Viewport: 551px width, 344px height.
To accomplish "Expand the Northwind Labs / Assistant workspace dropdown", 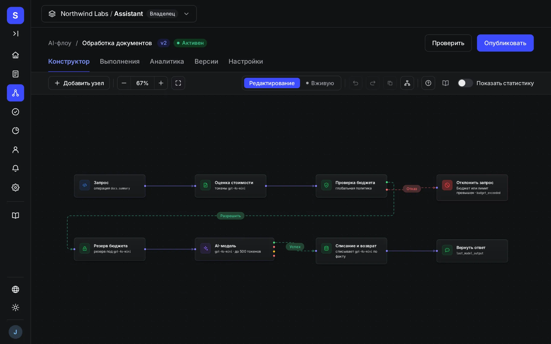I will tap(119, 14).
